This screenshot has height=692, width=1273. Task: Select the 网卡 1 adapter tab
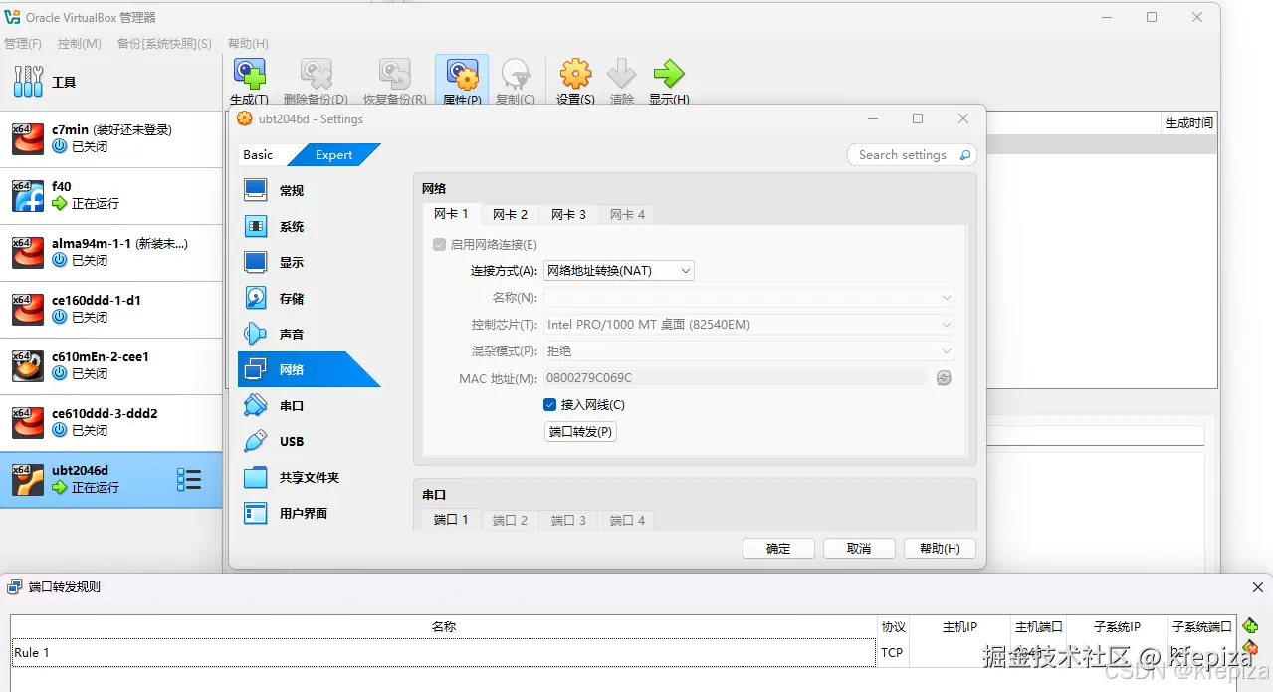click(451, 214)
